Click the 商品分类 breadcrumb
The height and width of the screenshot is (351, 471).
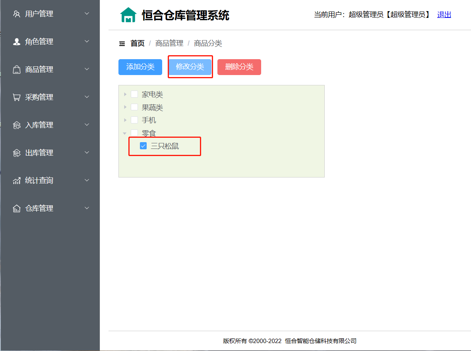tap(208, 44)
